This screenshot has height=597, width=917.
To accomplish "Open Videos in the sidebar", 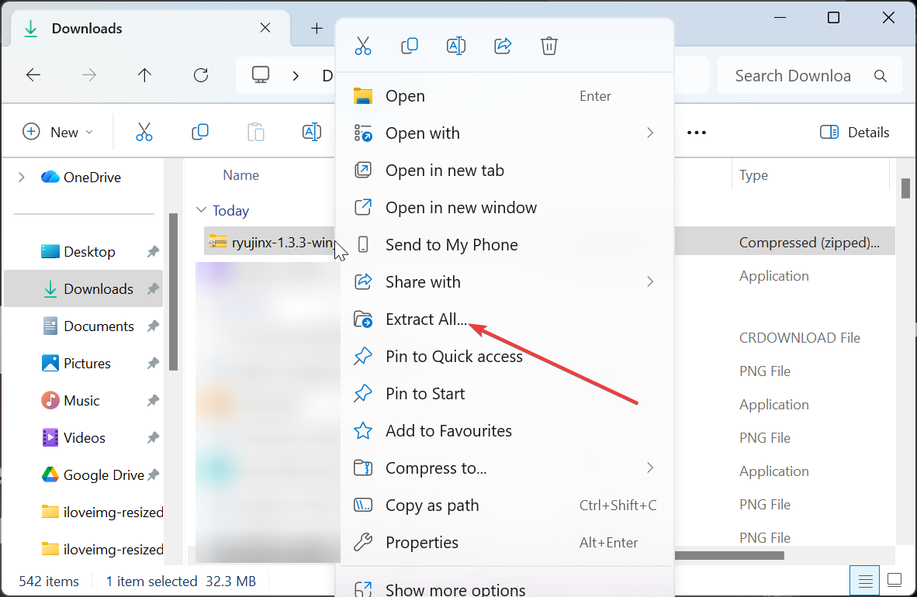I will (83, 437).
